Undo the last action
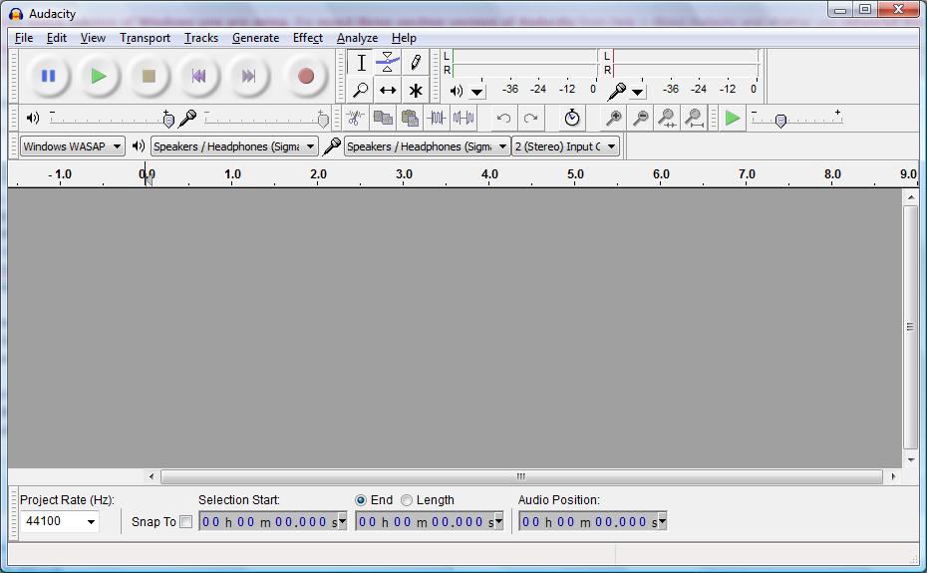Screen dimensions: 927x573 503,119
